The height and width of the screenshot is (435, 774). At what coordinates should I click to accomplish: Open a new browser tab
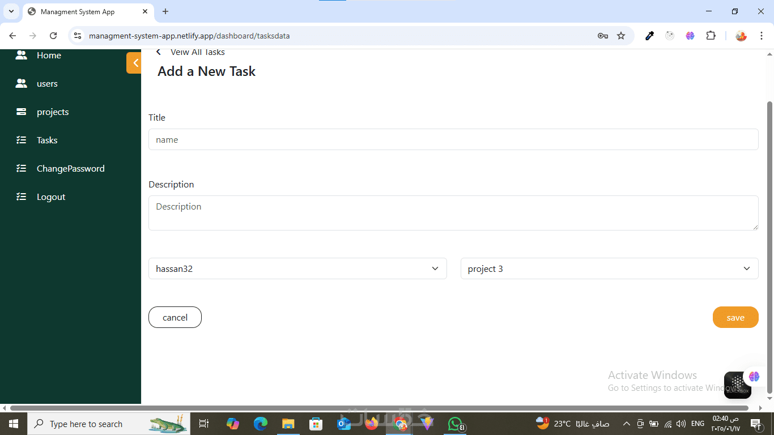pos(165,11)
